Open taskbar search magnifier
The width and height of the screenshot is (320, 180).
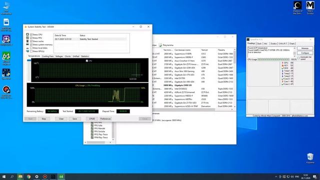12,176
